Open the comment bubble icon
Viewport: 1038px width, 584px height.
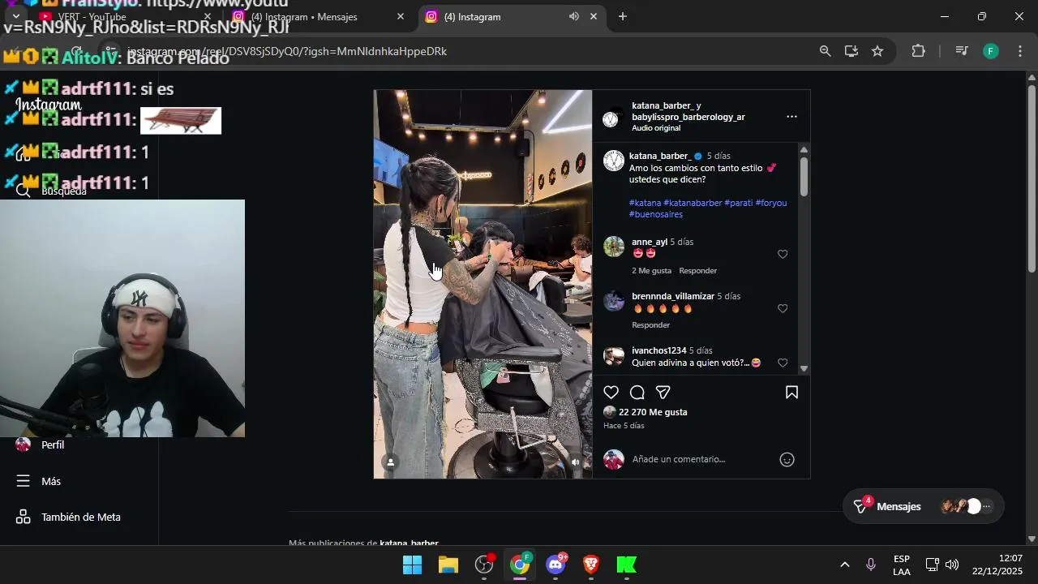[637, 393]
